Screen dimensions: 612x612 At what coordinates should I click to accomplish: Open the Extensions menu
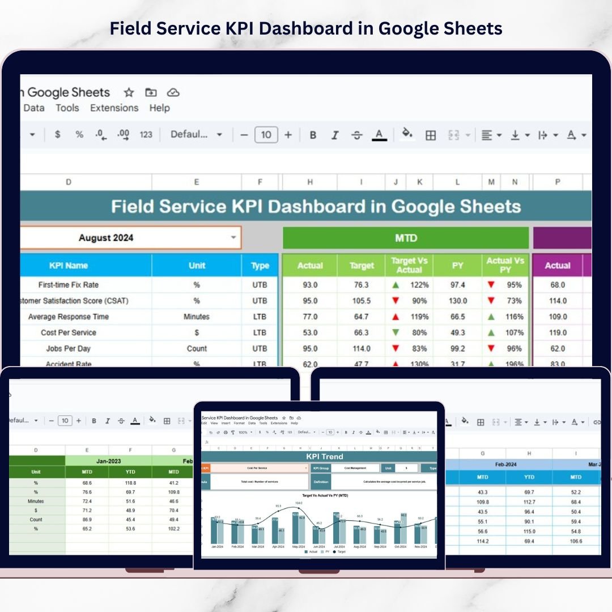[114, 108]
